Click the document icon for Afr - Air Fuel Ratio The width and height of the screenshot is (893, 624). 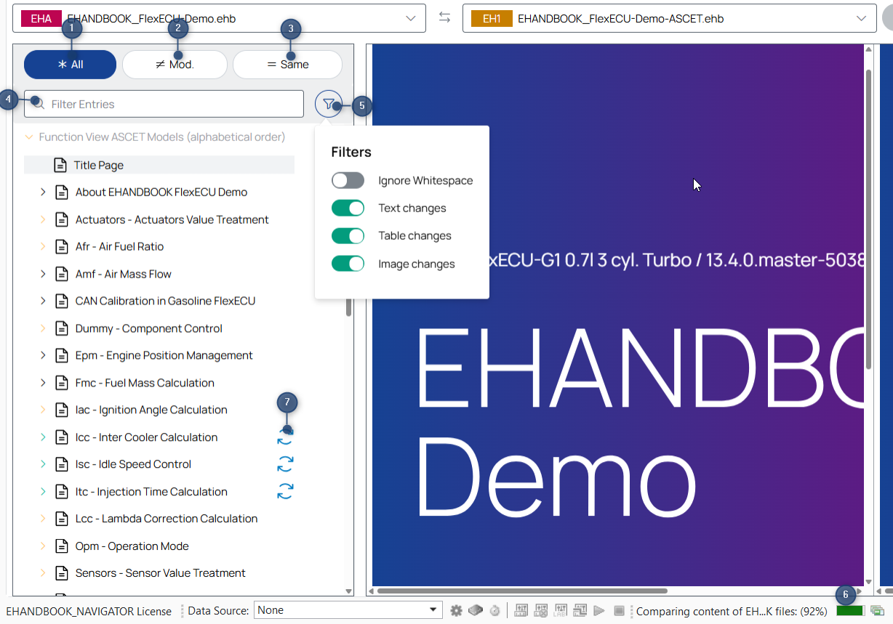(62, 247)
